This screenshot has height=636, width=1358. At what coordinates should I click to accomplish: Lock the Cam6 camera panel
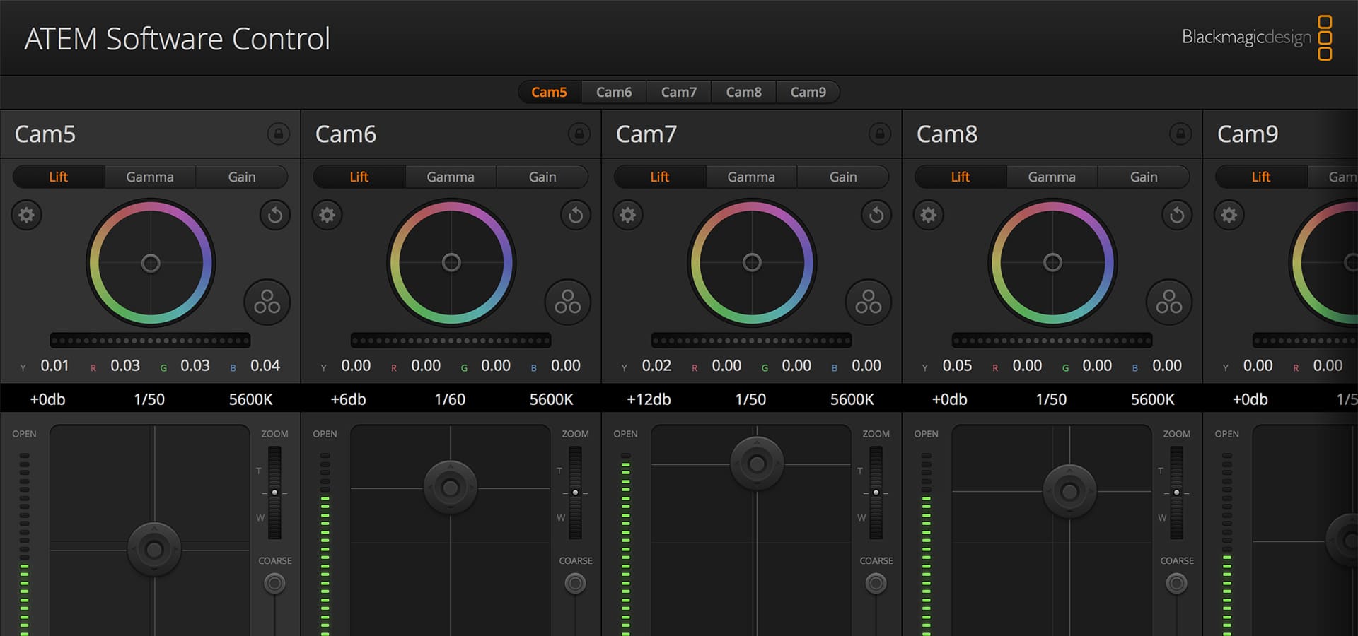pos(579,134)
